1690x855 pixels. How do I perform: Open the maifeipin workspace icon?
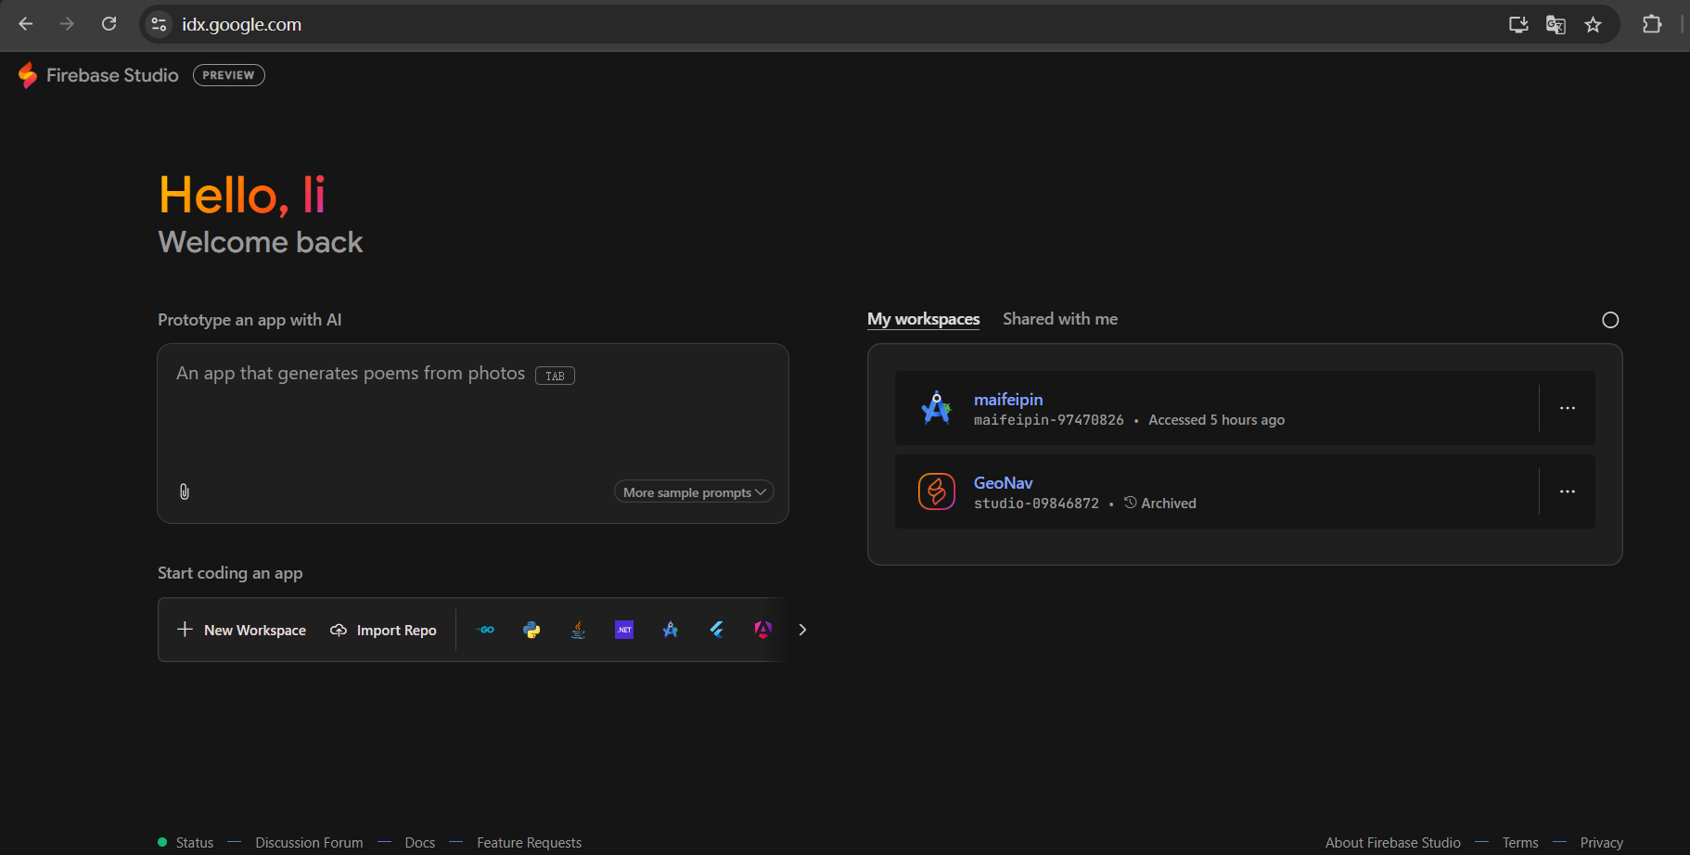(x=936, y=408)
